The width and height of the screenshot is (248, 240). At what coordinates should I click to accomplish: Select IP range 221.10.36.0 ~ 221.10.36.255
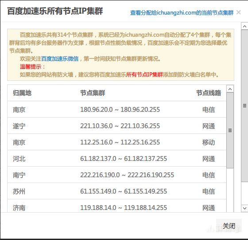(120, 126)
